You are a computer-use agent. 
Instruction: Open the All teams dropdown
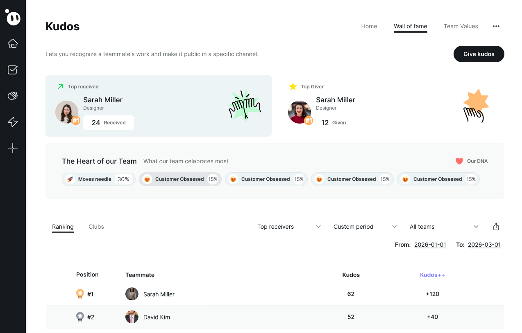click(x=445, y=226)
